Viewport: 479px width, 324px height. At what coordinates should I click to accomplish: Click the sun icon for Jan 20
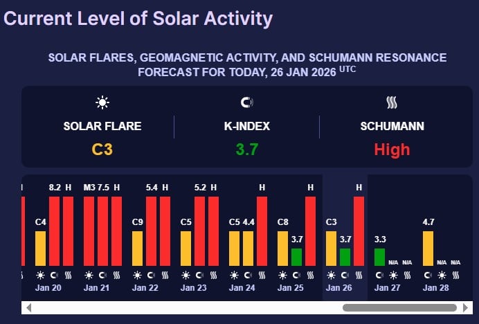(40, 275)
